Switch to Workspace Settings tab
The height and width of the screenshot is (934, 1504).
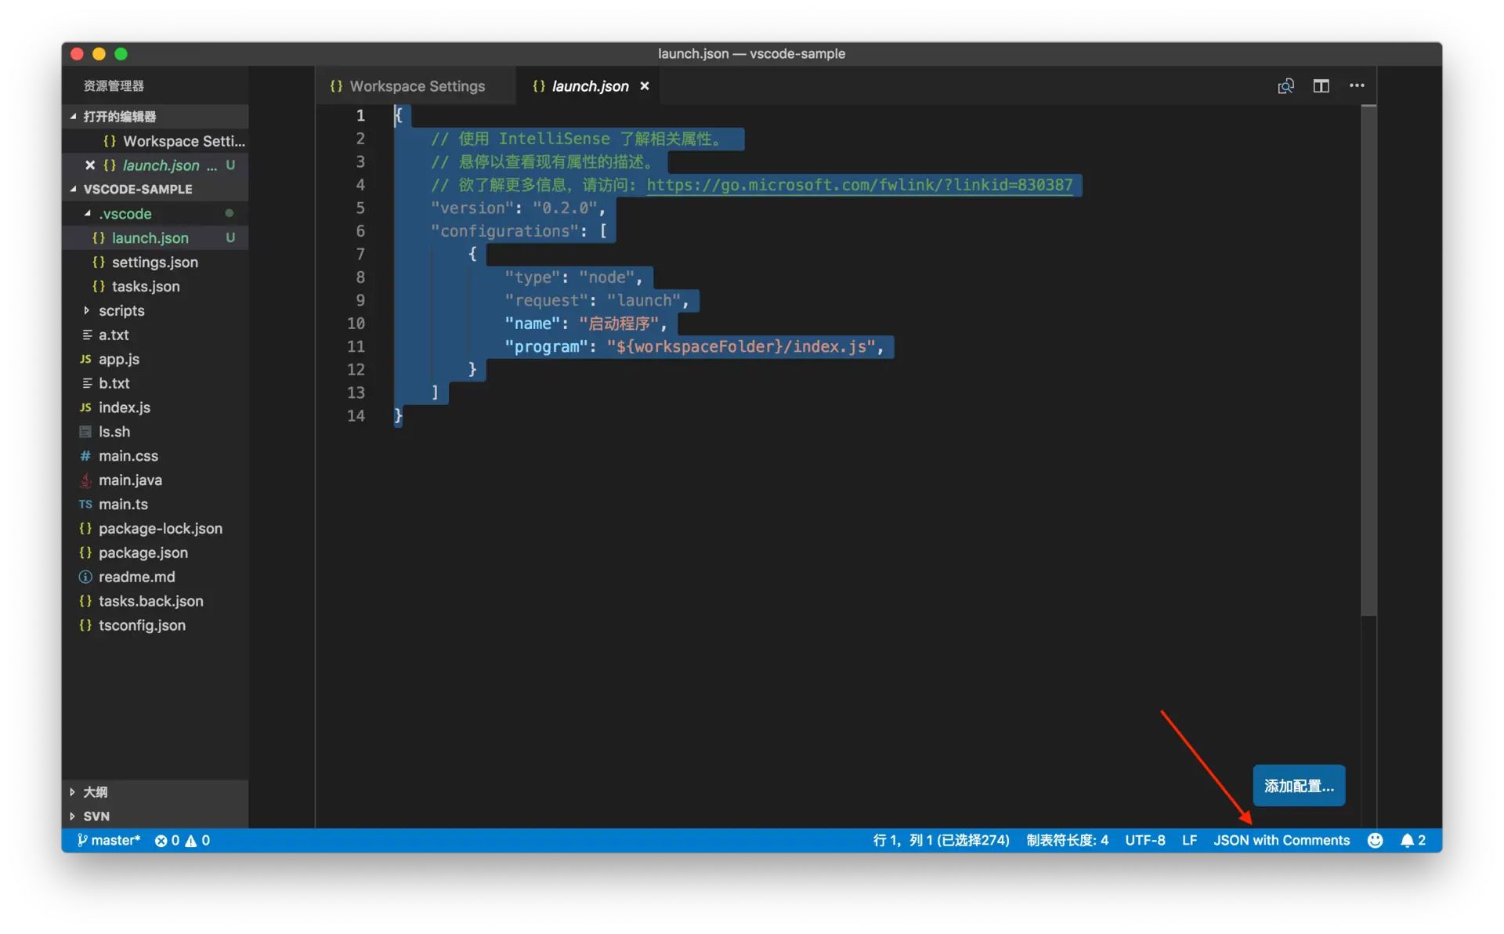[x=416, y=86]
